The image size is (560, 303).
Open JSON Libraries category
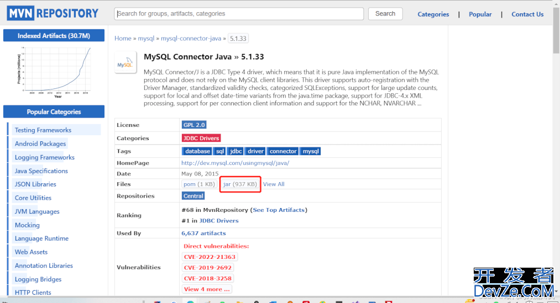pyautogui.click(x=35, y=184)
